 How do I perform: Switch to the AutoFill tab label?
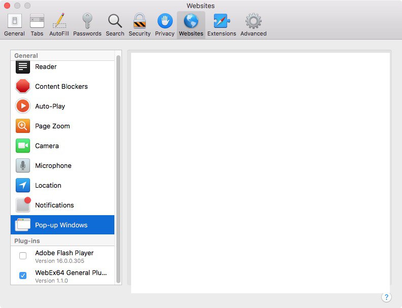pyautogui.click(x=59, y=33)
